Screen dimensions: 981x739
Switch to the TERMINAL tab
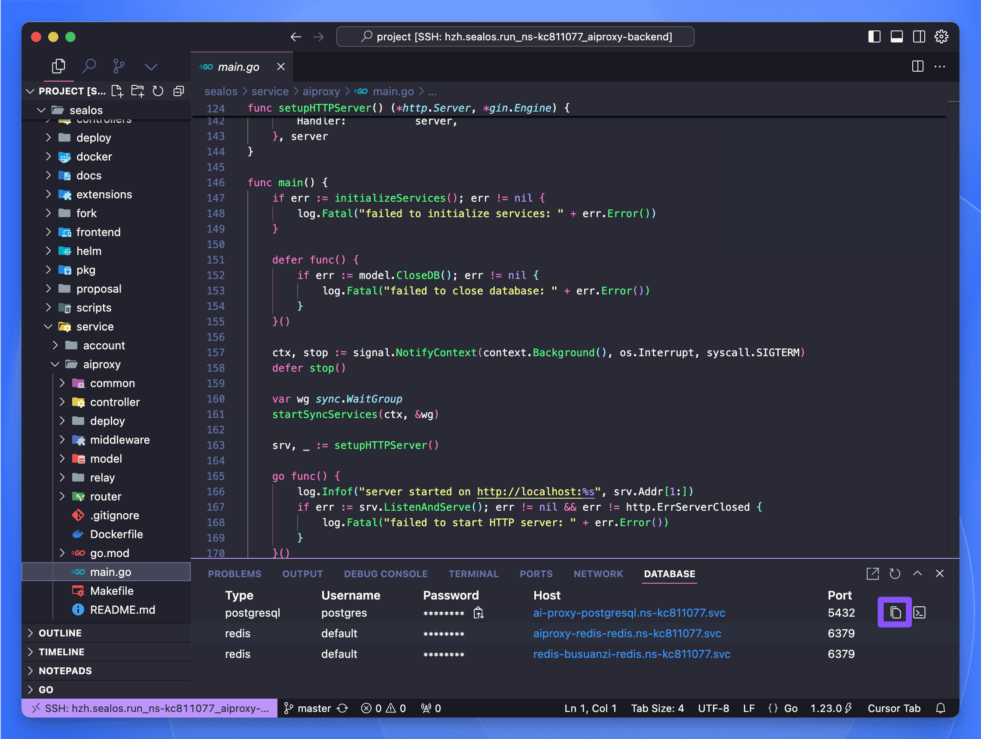473,573
